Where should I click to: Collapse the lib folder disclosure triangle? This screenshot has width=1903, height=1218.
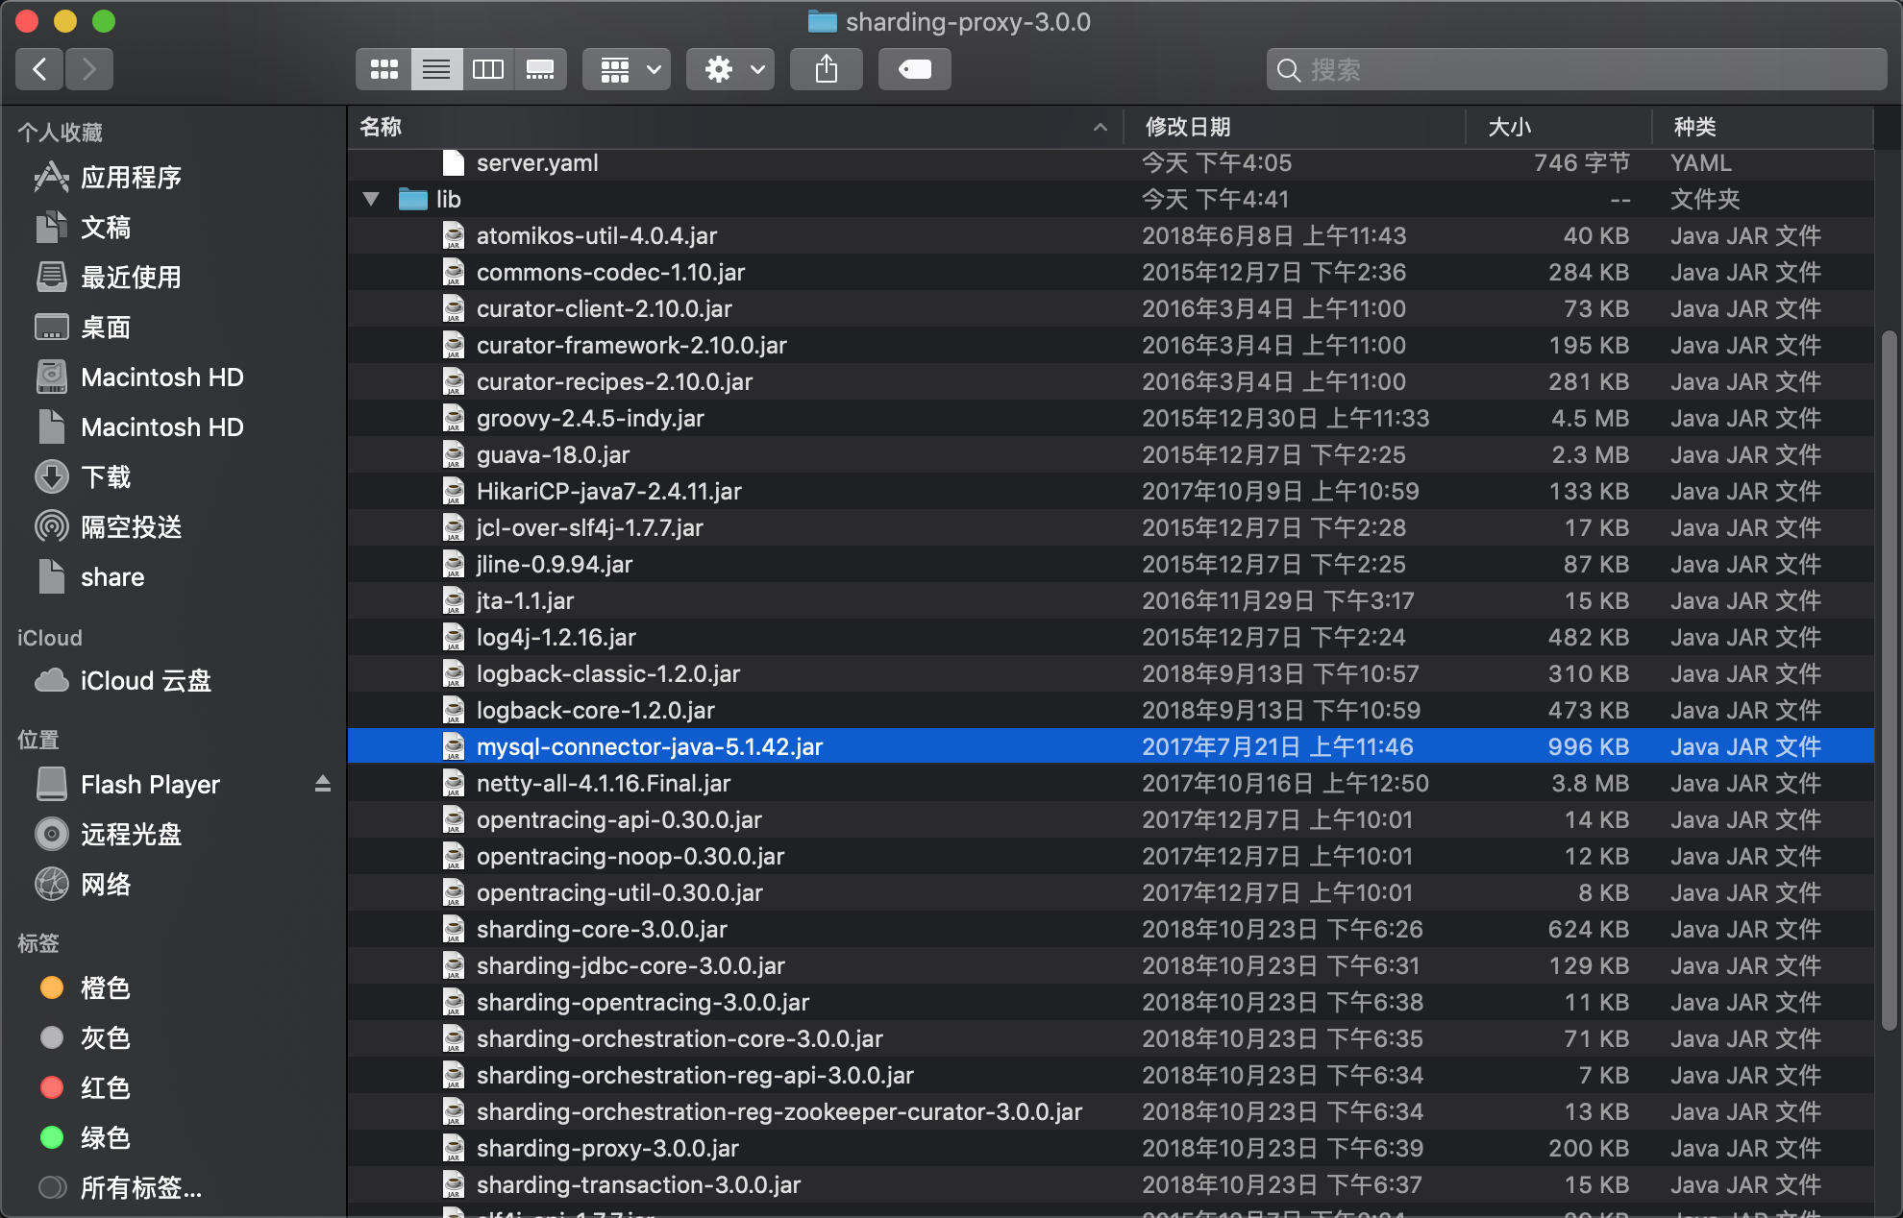(370, 199)
